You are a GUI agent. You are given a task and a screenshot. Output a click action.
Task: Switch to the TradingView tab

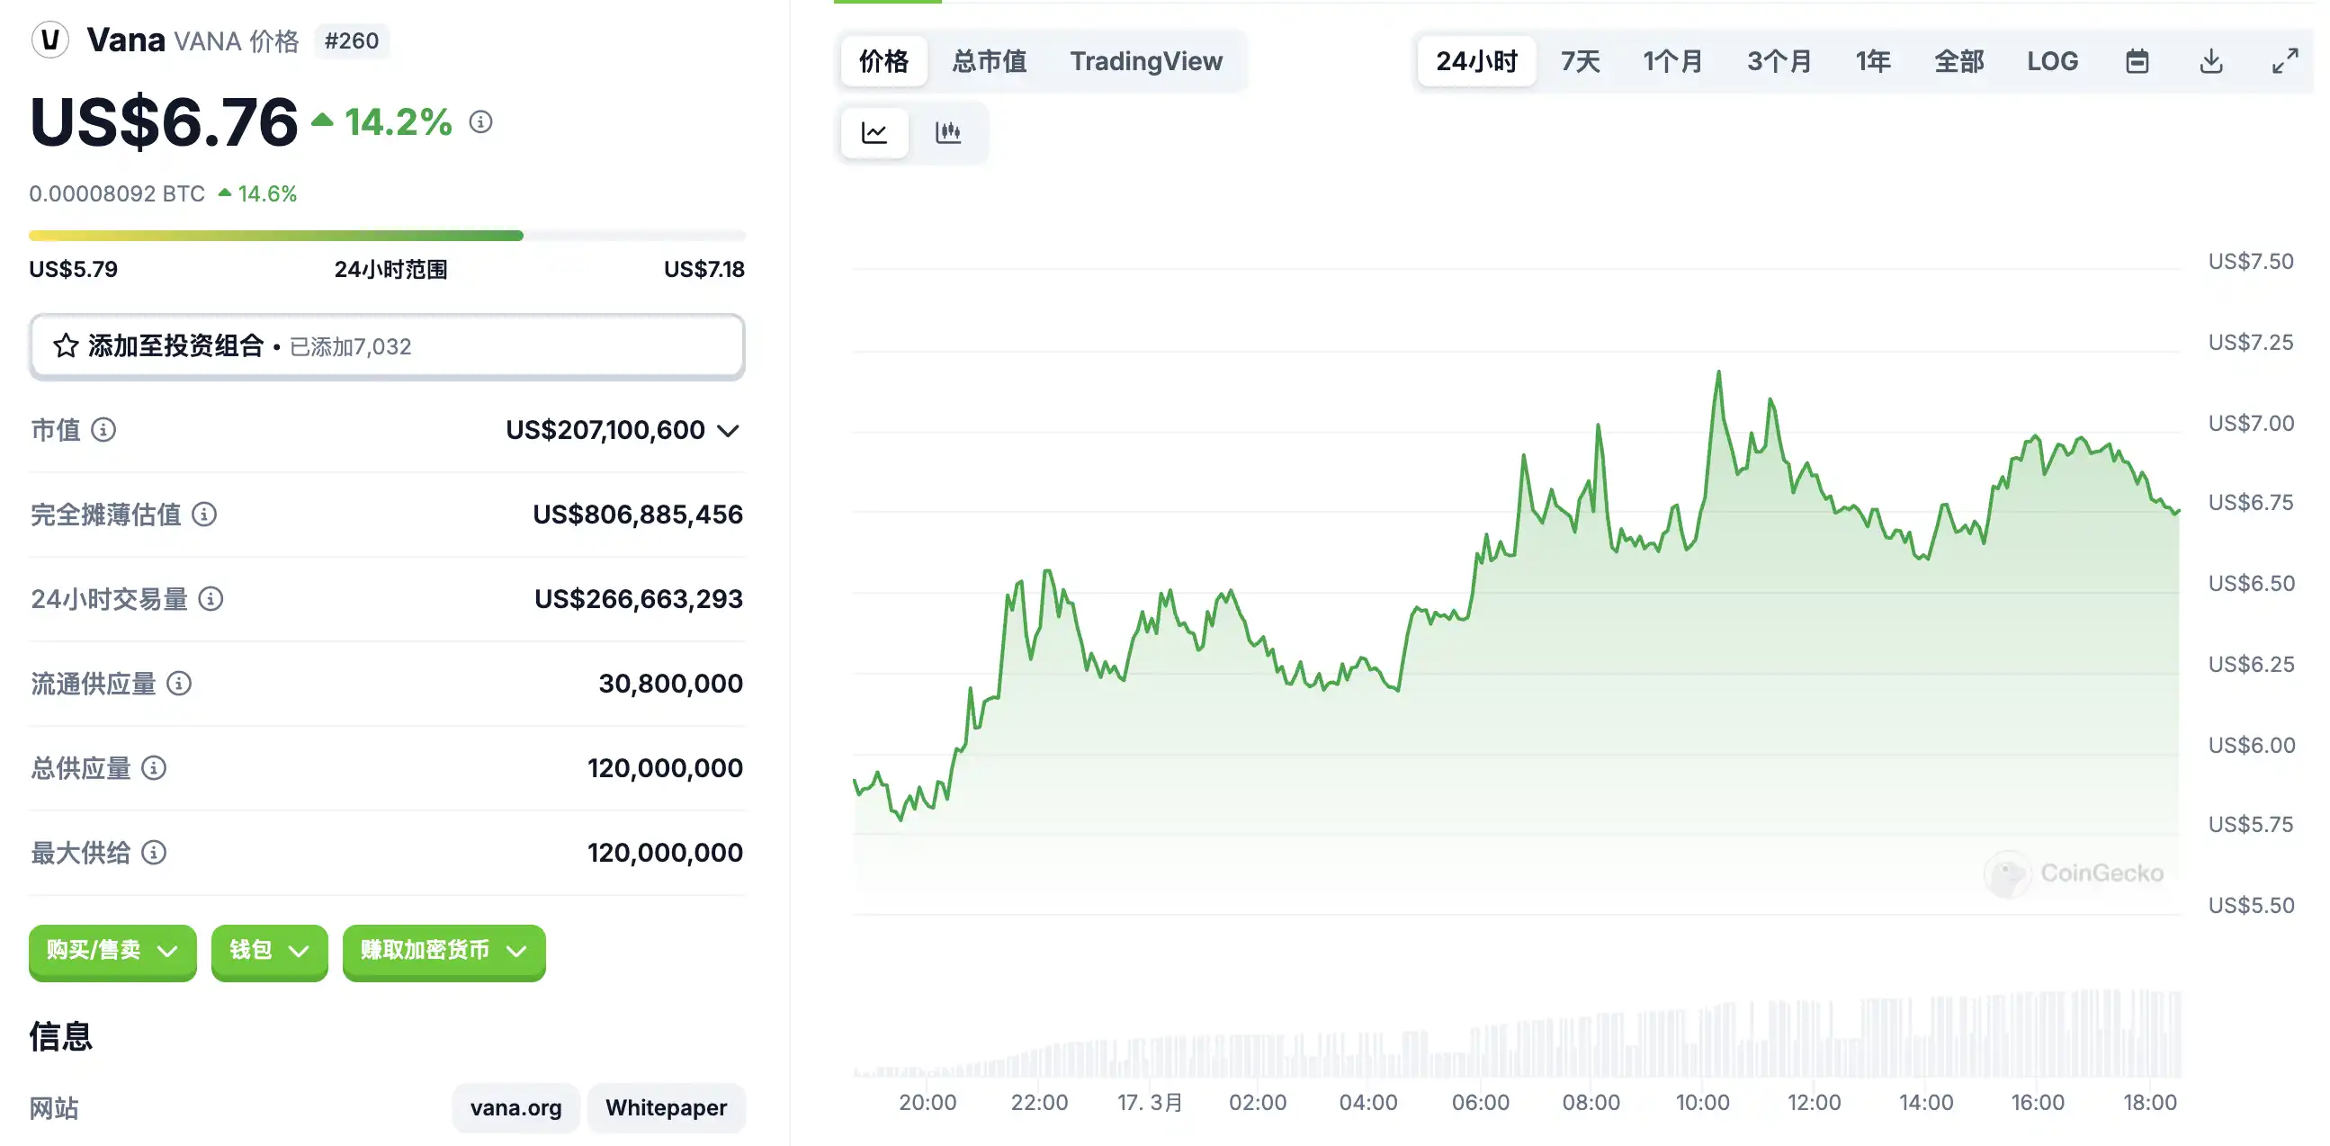click(1146, 61)
